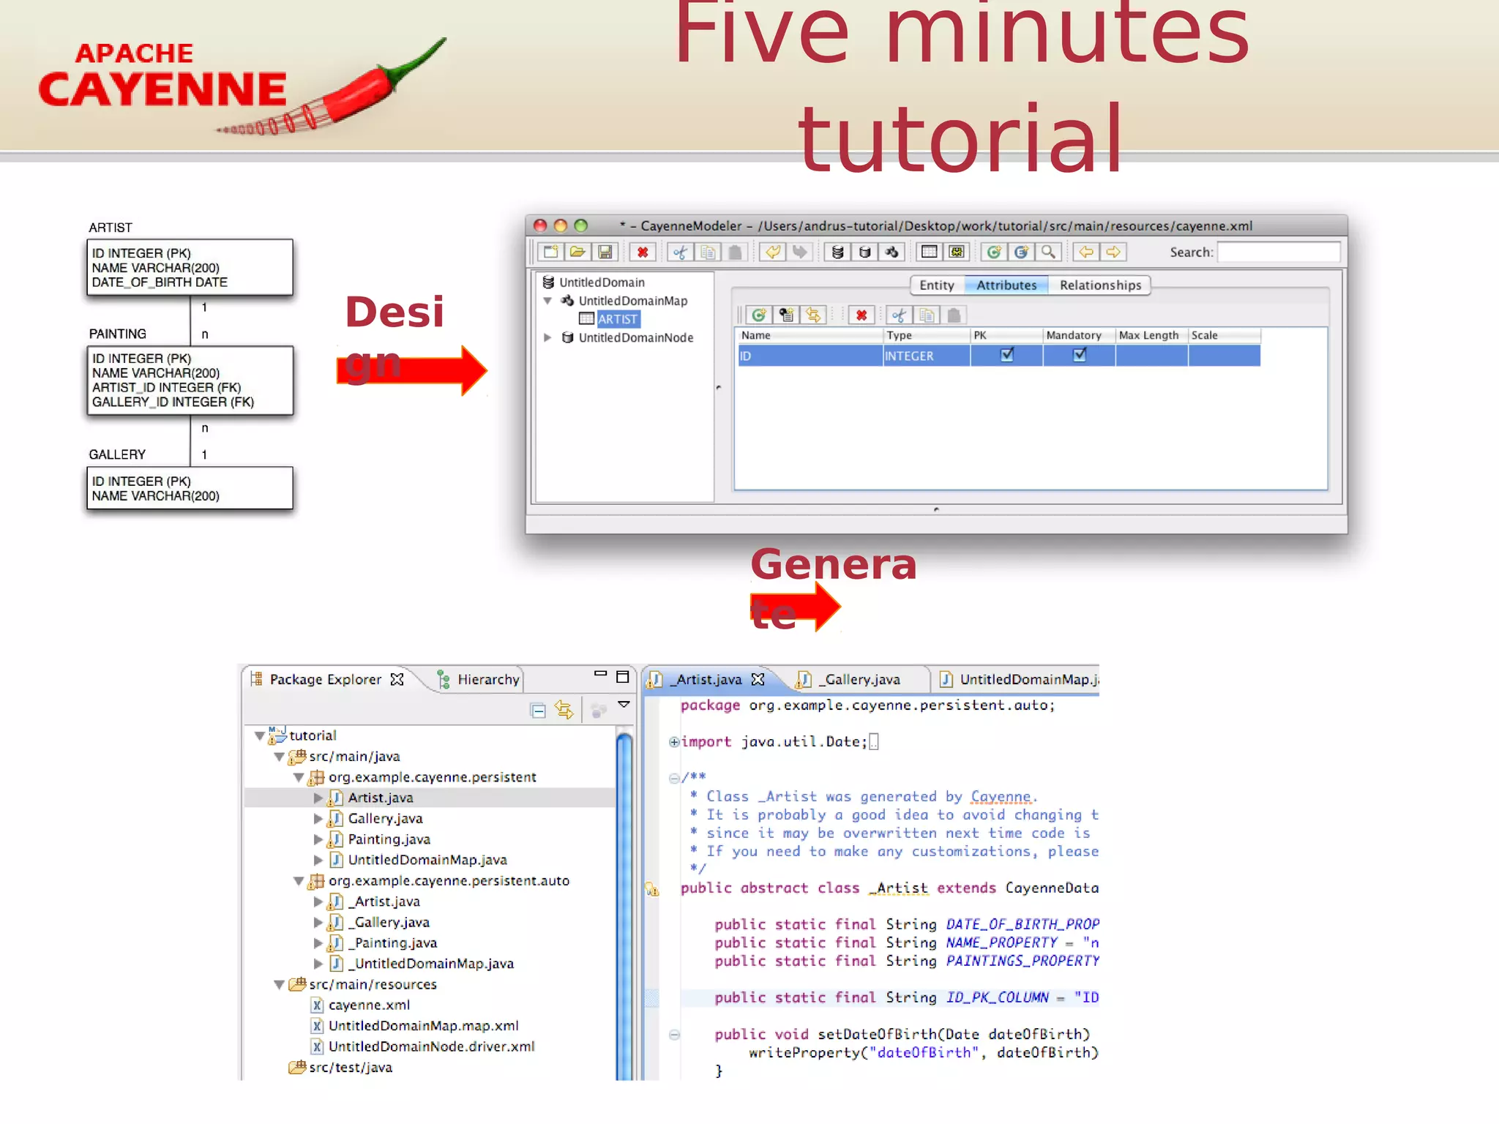
Task: Click Collapse All icon in Package Explorer
Action: point(538,711)
